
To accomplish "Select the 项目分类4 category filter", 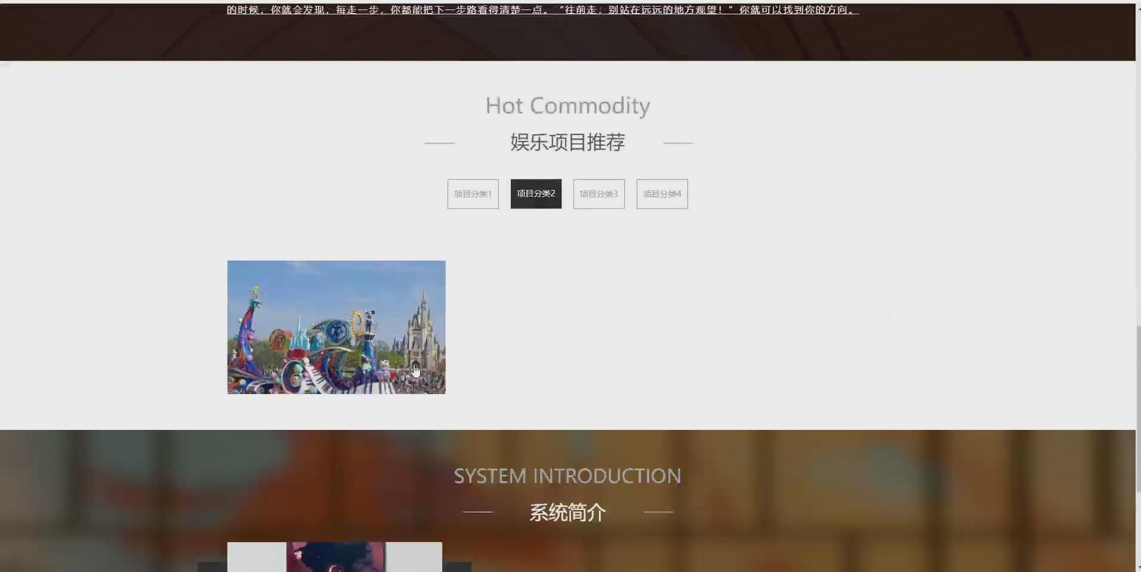I will (662, 194).
